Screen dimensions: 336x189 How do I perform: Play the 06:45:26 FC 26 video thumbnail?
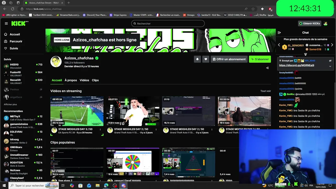[77, 111]
